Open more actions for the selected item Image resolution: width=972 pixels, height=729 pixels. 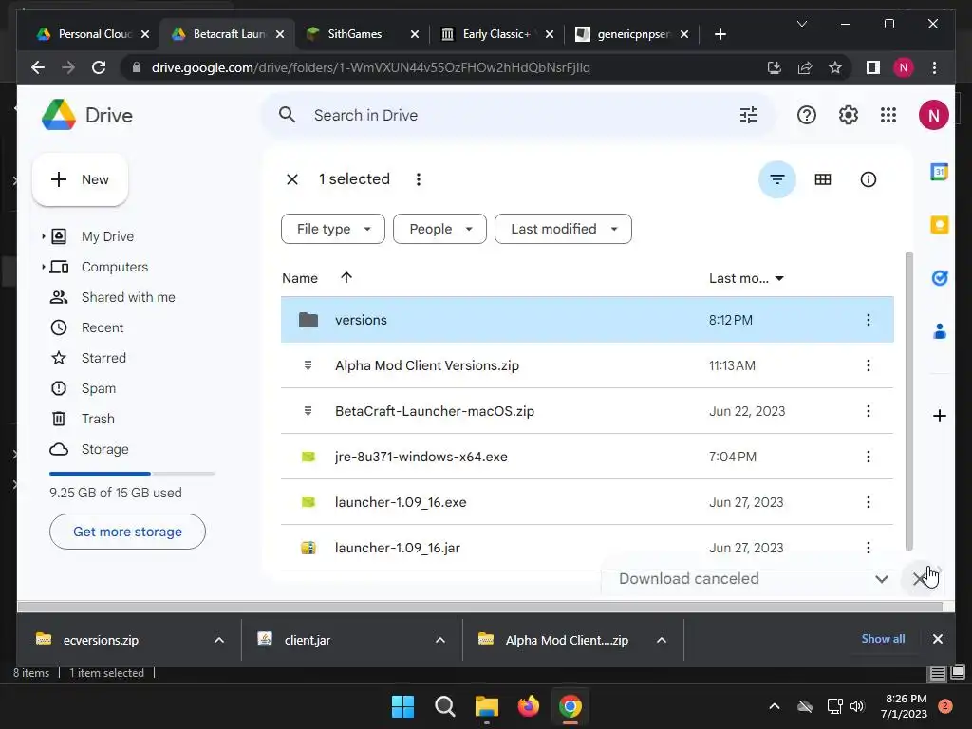click(x=419, y=179)
